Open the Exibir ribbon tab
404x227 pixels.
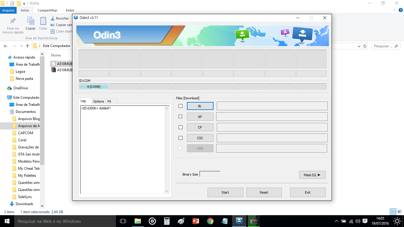click(x=70, y=10)
